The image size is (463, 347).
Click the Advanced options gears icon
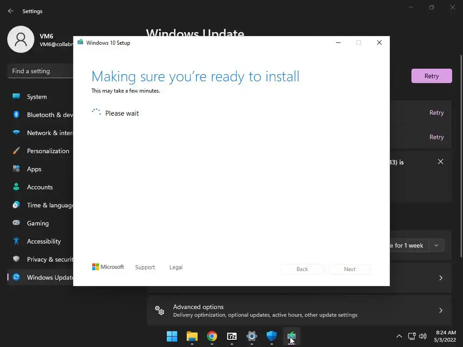tap(160, 310)
